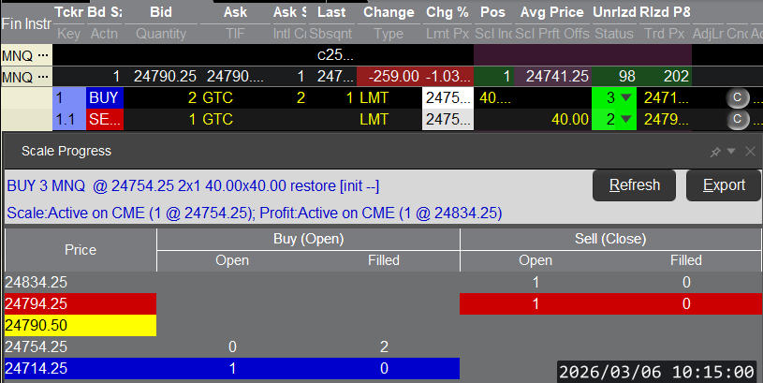This screenshot has width=763, height=383.
Task: Click the cancel icon on the SELL order row
Action: click(736, 120)
